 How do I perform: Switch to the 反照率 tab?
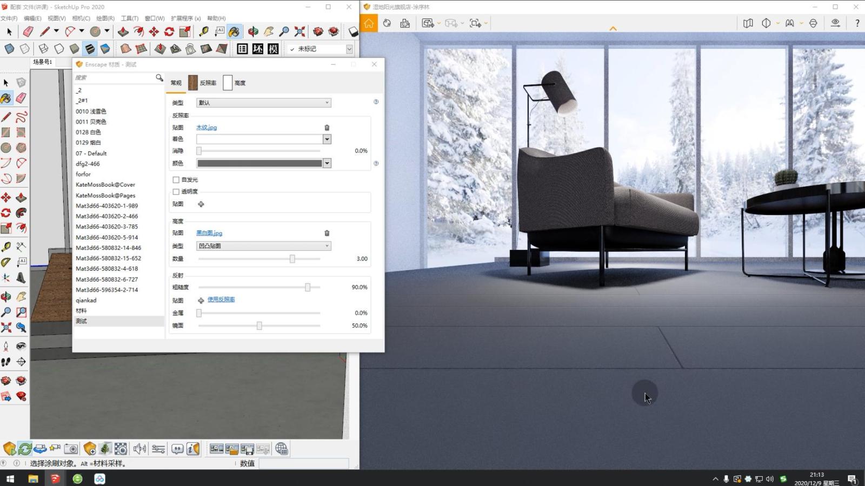coord(203,83)
